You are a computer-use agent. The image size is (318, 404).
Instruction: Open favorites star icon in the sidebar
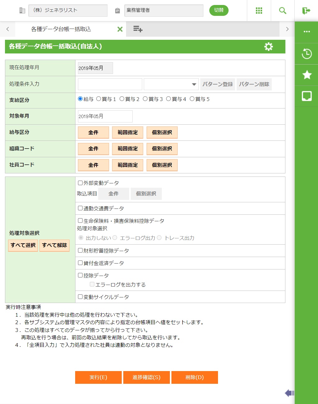307,75
